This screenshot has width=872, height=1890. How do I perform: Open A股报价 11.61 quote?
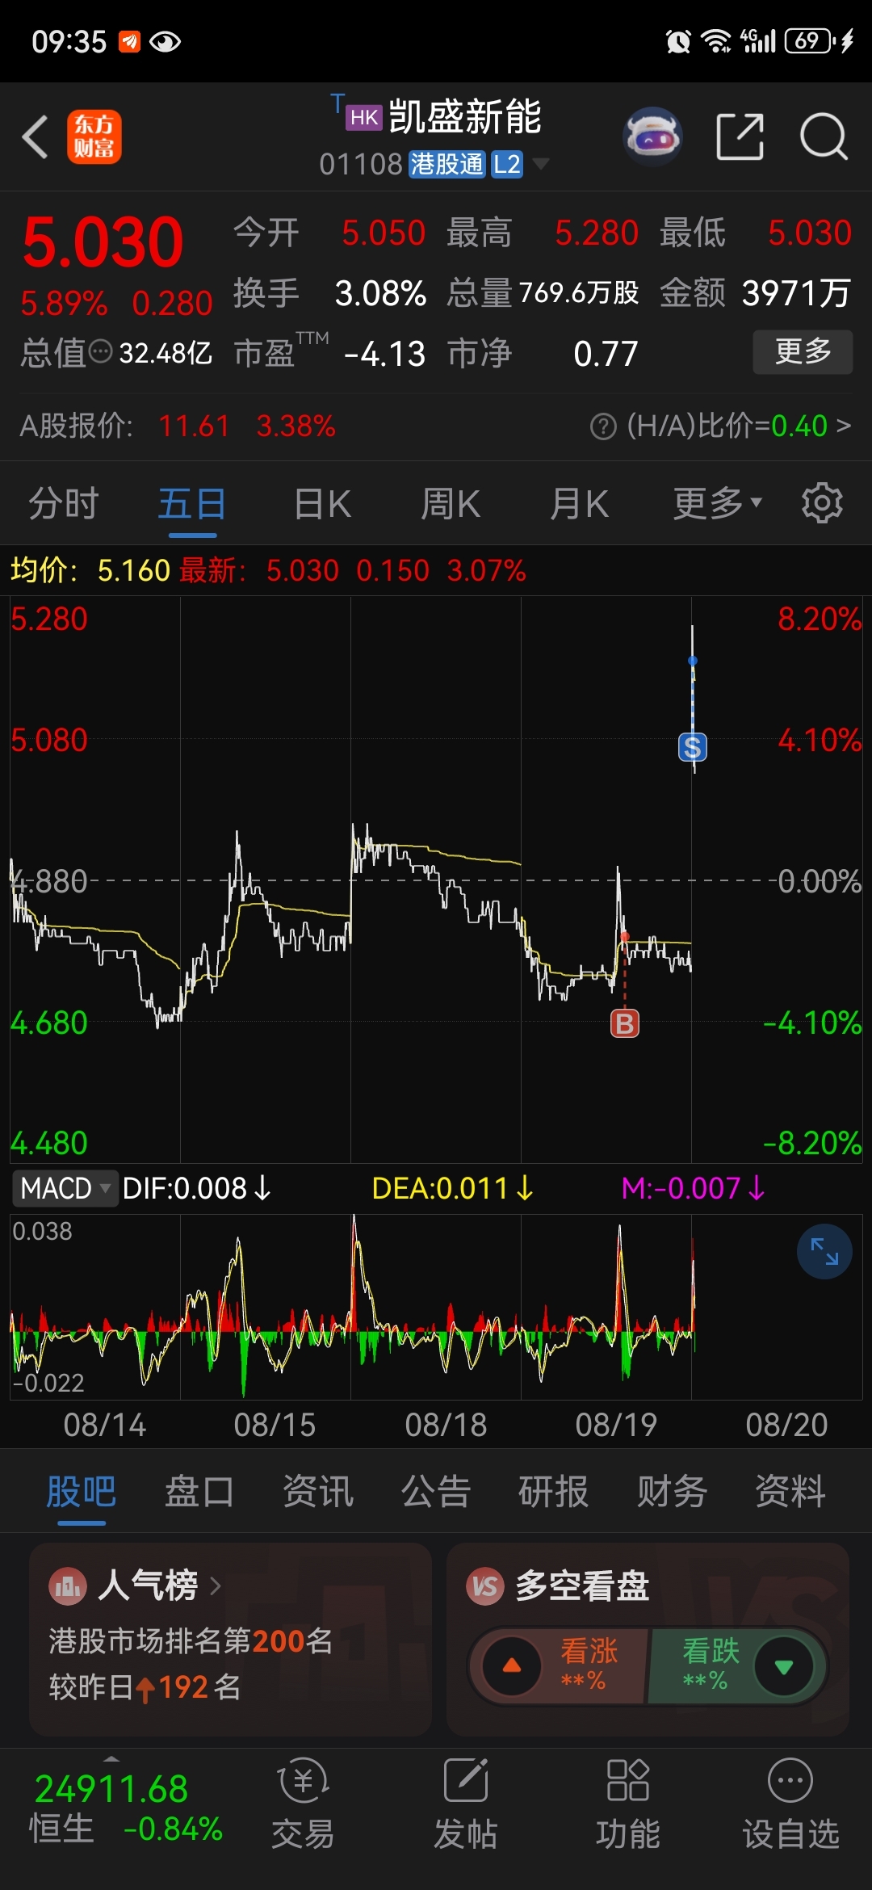178,426
